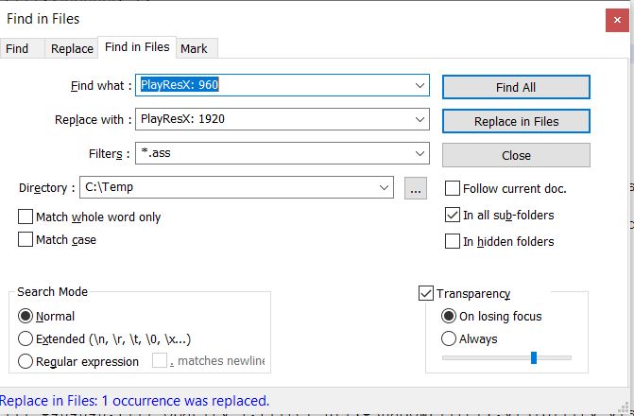This screenshot has height=416, width=634.
Task: Expand the Find what dropdown history
Action: tap(420, 86)
